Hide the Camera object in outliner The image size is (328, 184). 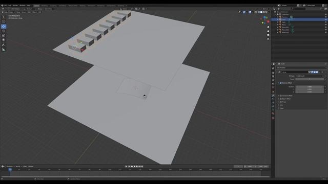click(x=326, y=17)
